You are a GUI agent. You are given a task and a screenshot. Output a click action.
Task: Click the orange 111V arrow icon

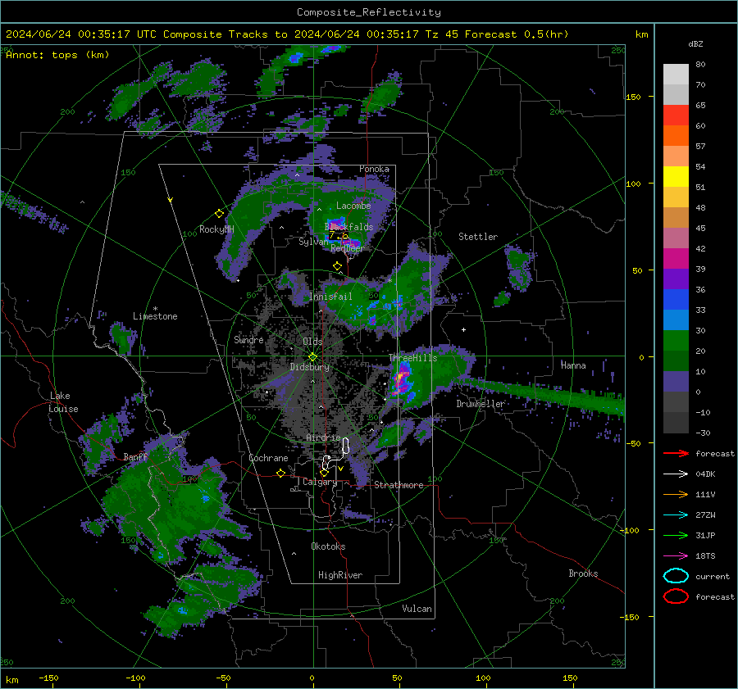tap(676, 494)
